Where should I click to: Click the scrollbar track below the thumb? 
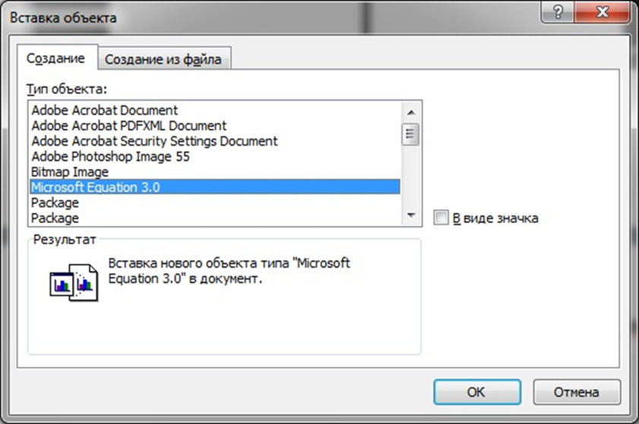(x=411, y=176)
